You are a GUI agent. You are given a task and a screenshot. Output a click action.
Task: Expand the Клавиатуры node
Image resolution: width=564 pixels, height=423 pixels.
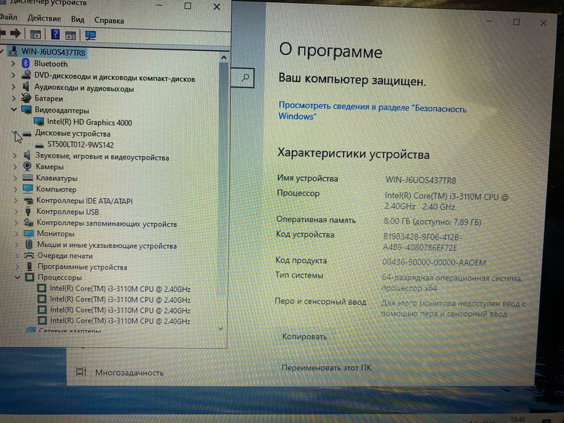click(x=15, y=178)
